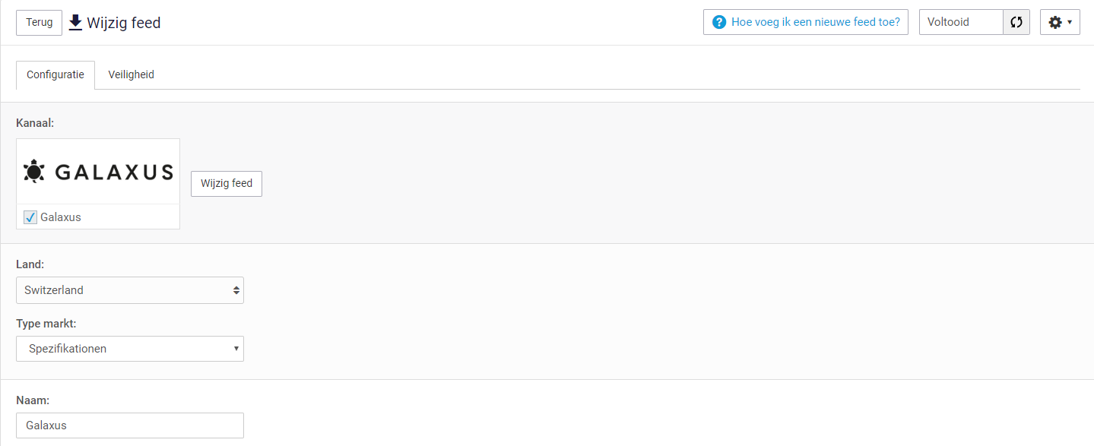Viewport: 1094px width, 446px height.
Task: Click the Galaxus channel logo thumbnail
Action: point(98,172)
